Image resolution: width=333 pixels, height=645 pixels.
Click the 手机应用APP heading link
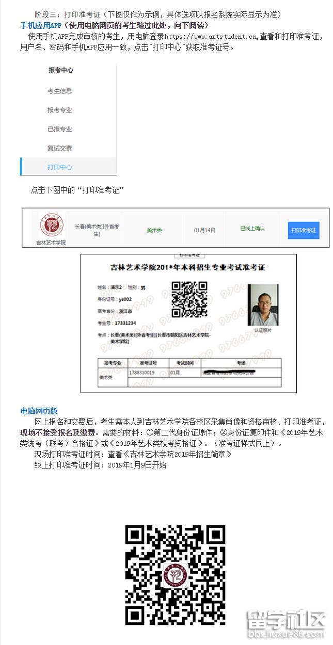click(41, 25)
